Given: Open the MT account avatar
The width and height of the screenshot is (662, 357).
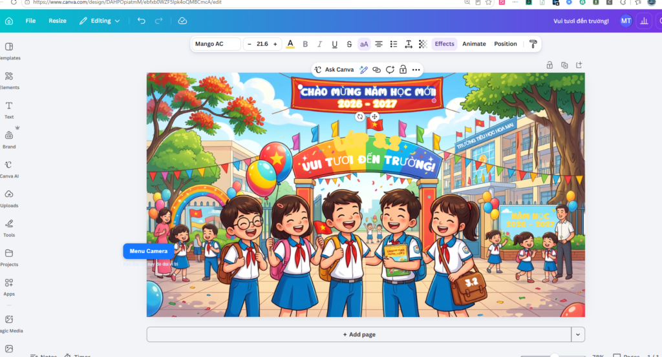Looking at the screenshot, I should pyautogui.click(x=626, y=21).
